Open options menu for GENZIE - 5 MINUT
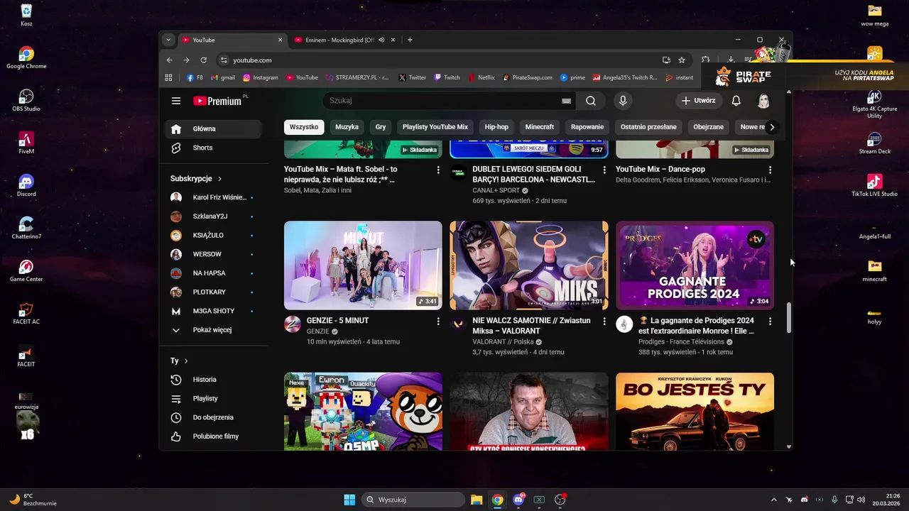The width and height of the screenshot is (909, 511). (438, 322)
